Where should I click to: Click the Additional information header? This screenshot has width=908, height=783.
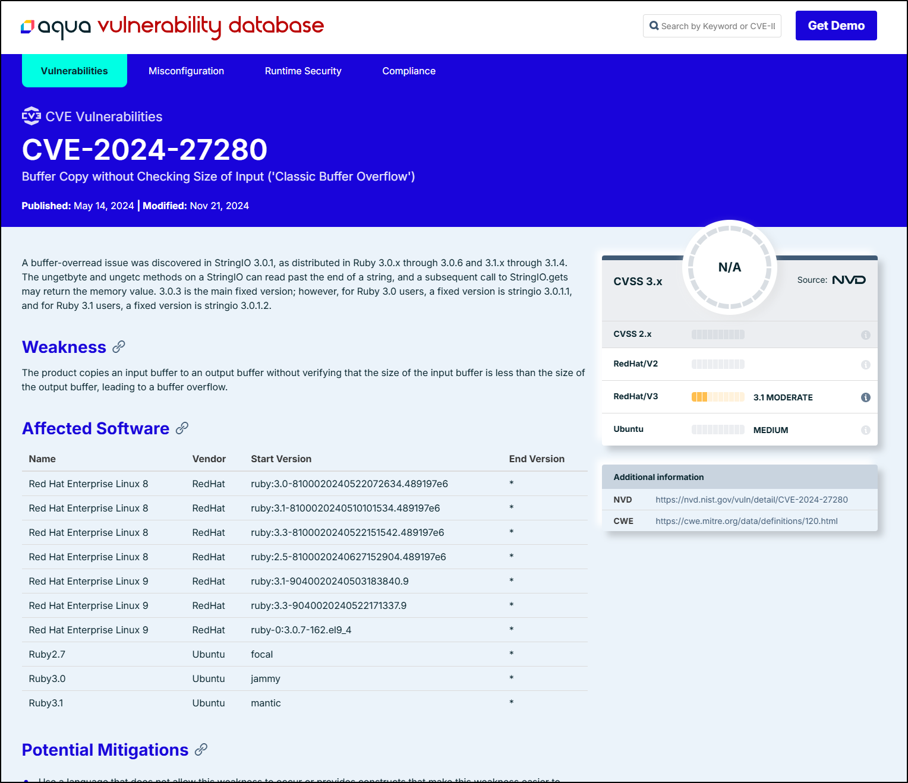(x=740, y=477)
